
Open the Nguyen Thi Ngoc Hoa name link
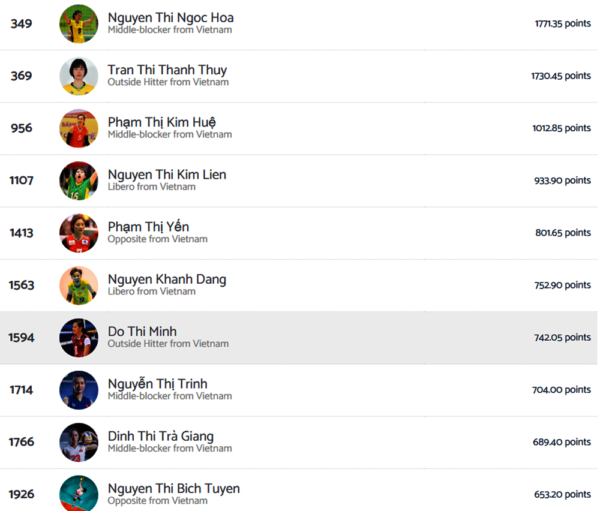(x=170, y=18)
